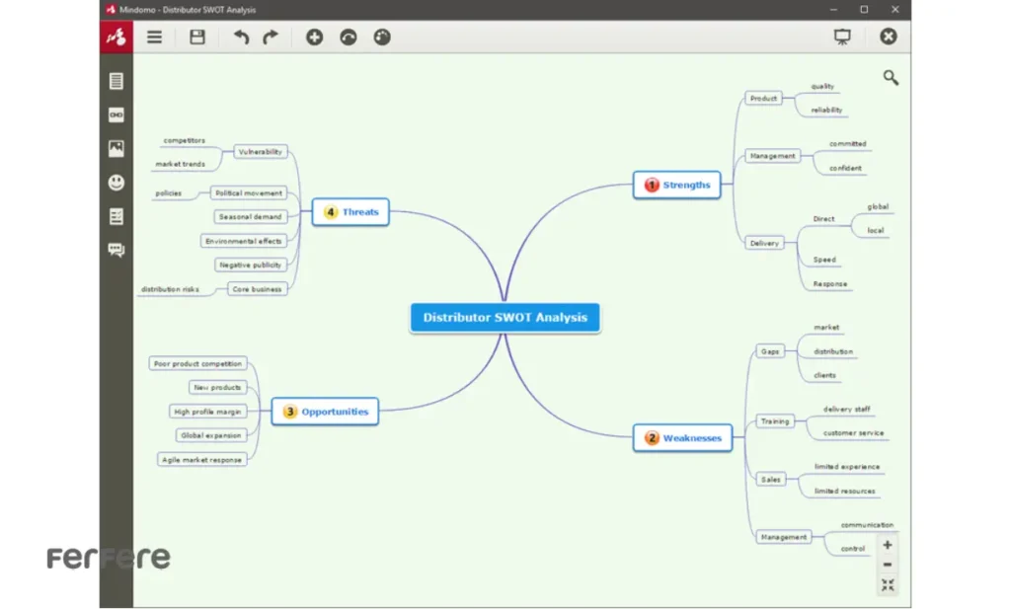The image size is (1011, 609).
Task: Open the task checklist panel in sidebar
Action: point(117,216)
